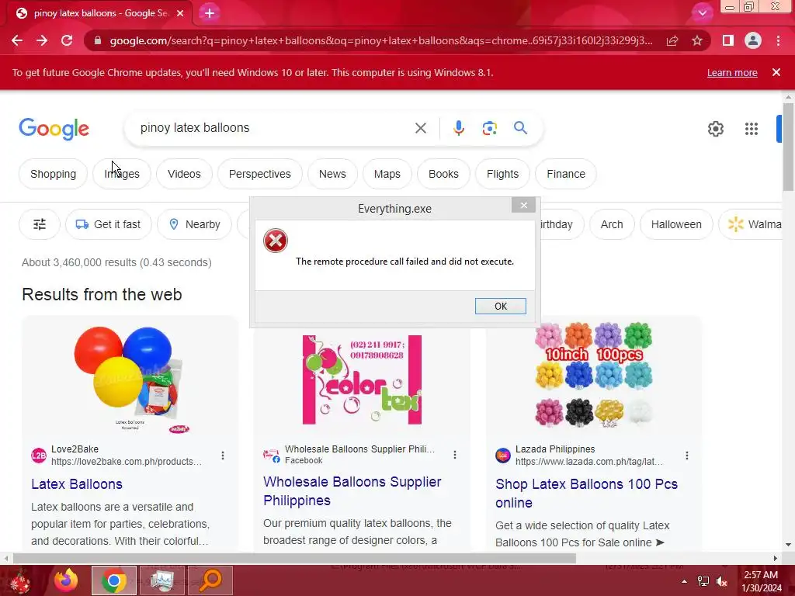Image resolution: width=795 pixels, height=596 pixels.
Task: Open Firefox from the taskbar
Action: pyautogui.click(x=66, y=580)
